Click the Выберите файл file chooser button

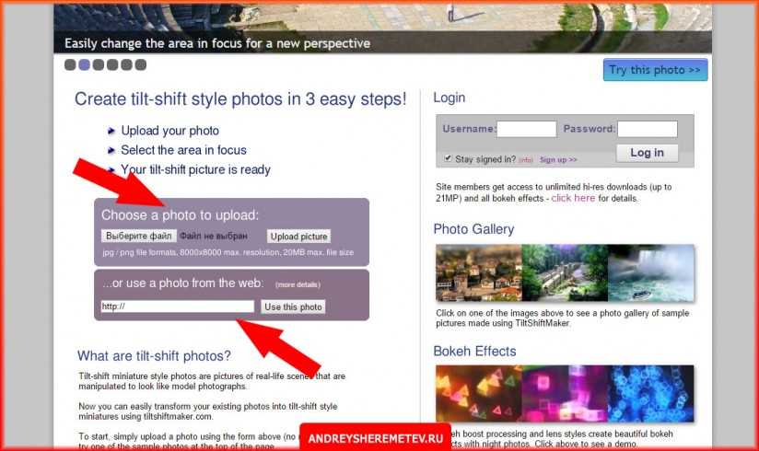coord(139,236)
